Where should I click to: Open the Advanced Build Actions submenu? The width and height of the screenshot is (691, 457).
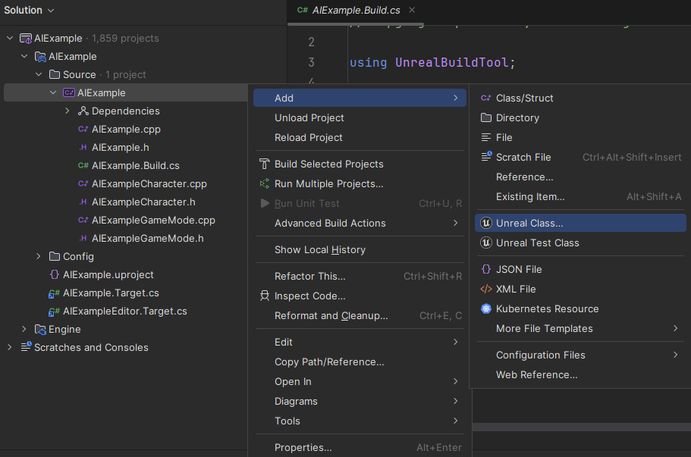(360, 224)
